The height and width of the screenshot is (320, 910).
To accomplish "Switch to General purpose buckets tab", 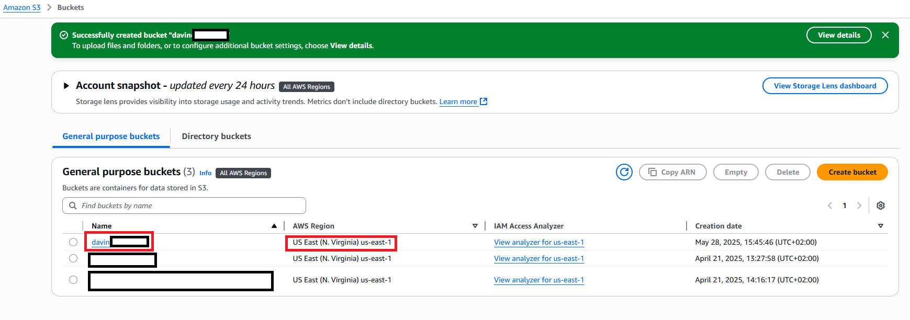I will tap(111, 136).
